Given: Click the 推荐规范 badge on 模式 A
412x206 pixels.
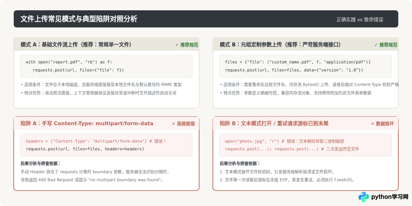Looking at the screenshot, I should pos(187,45).
